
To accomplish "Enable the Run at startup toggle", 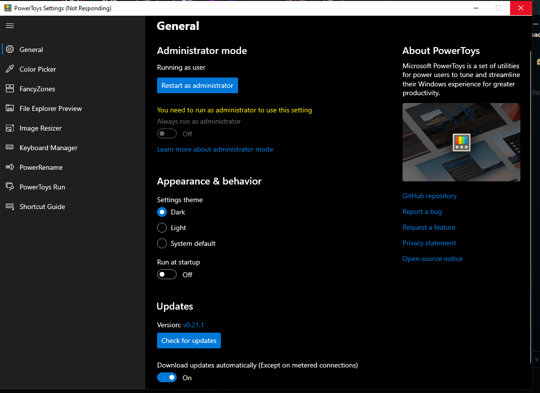I will click(167, 274).
